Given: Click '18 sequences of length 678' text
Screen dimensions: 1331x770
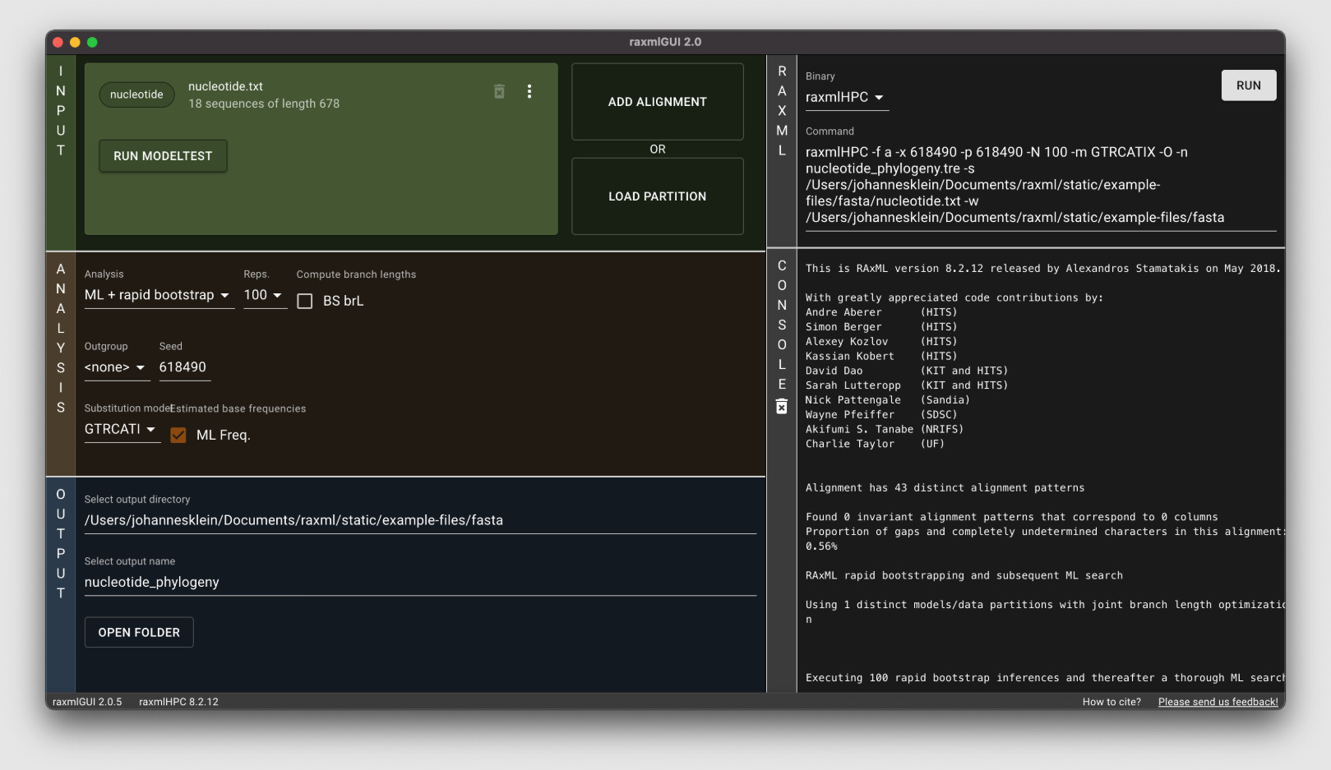Looking at the screenshot, I should point(264,104).
